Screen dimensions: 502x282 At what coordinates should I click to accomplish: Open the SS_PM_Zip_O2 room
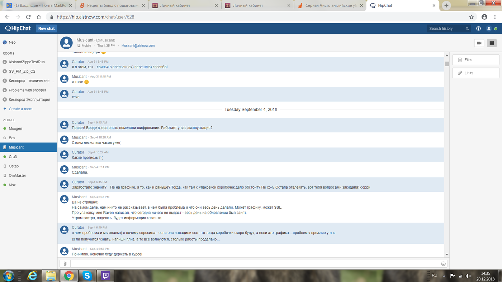coord(29,71)
